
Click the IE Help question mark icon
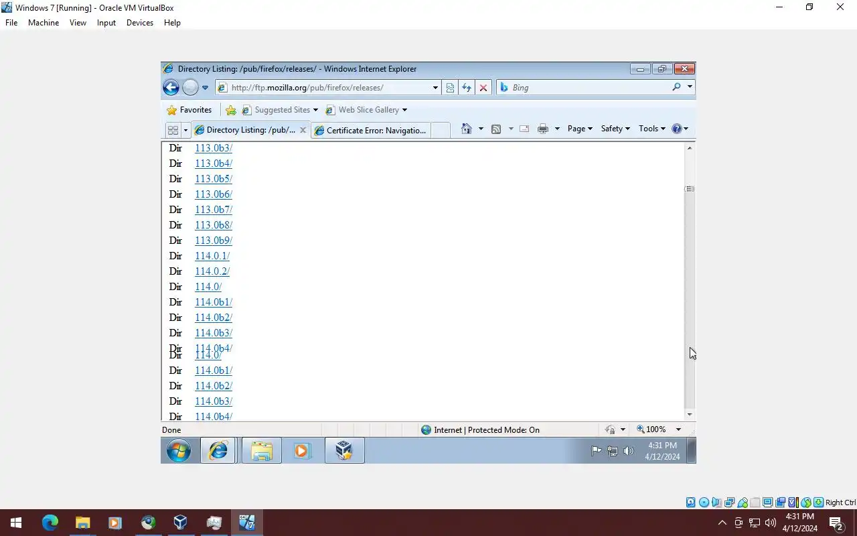click(676, 129)
